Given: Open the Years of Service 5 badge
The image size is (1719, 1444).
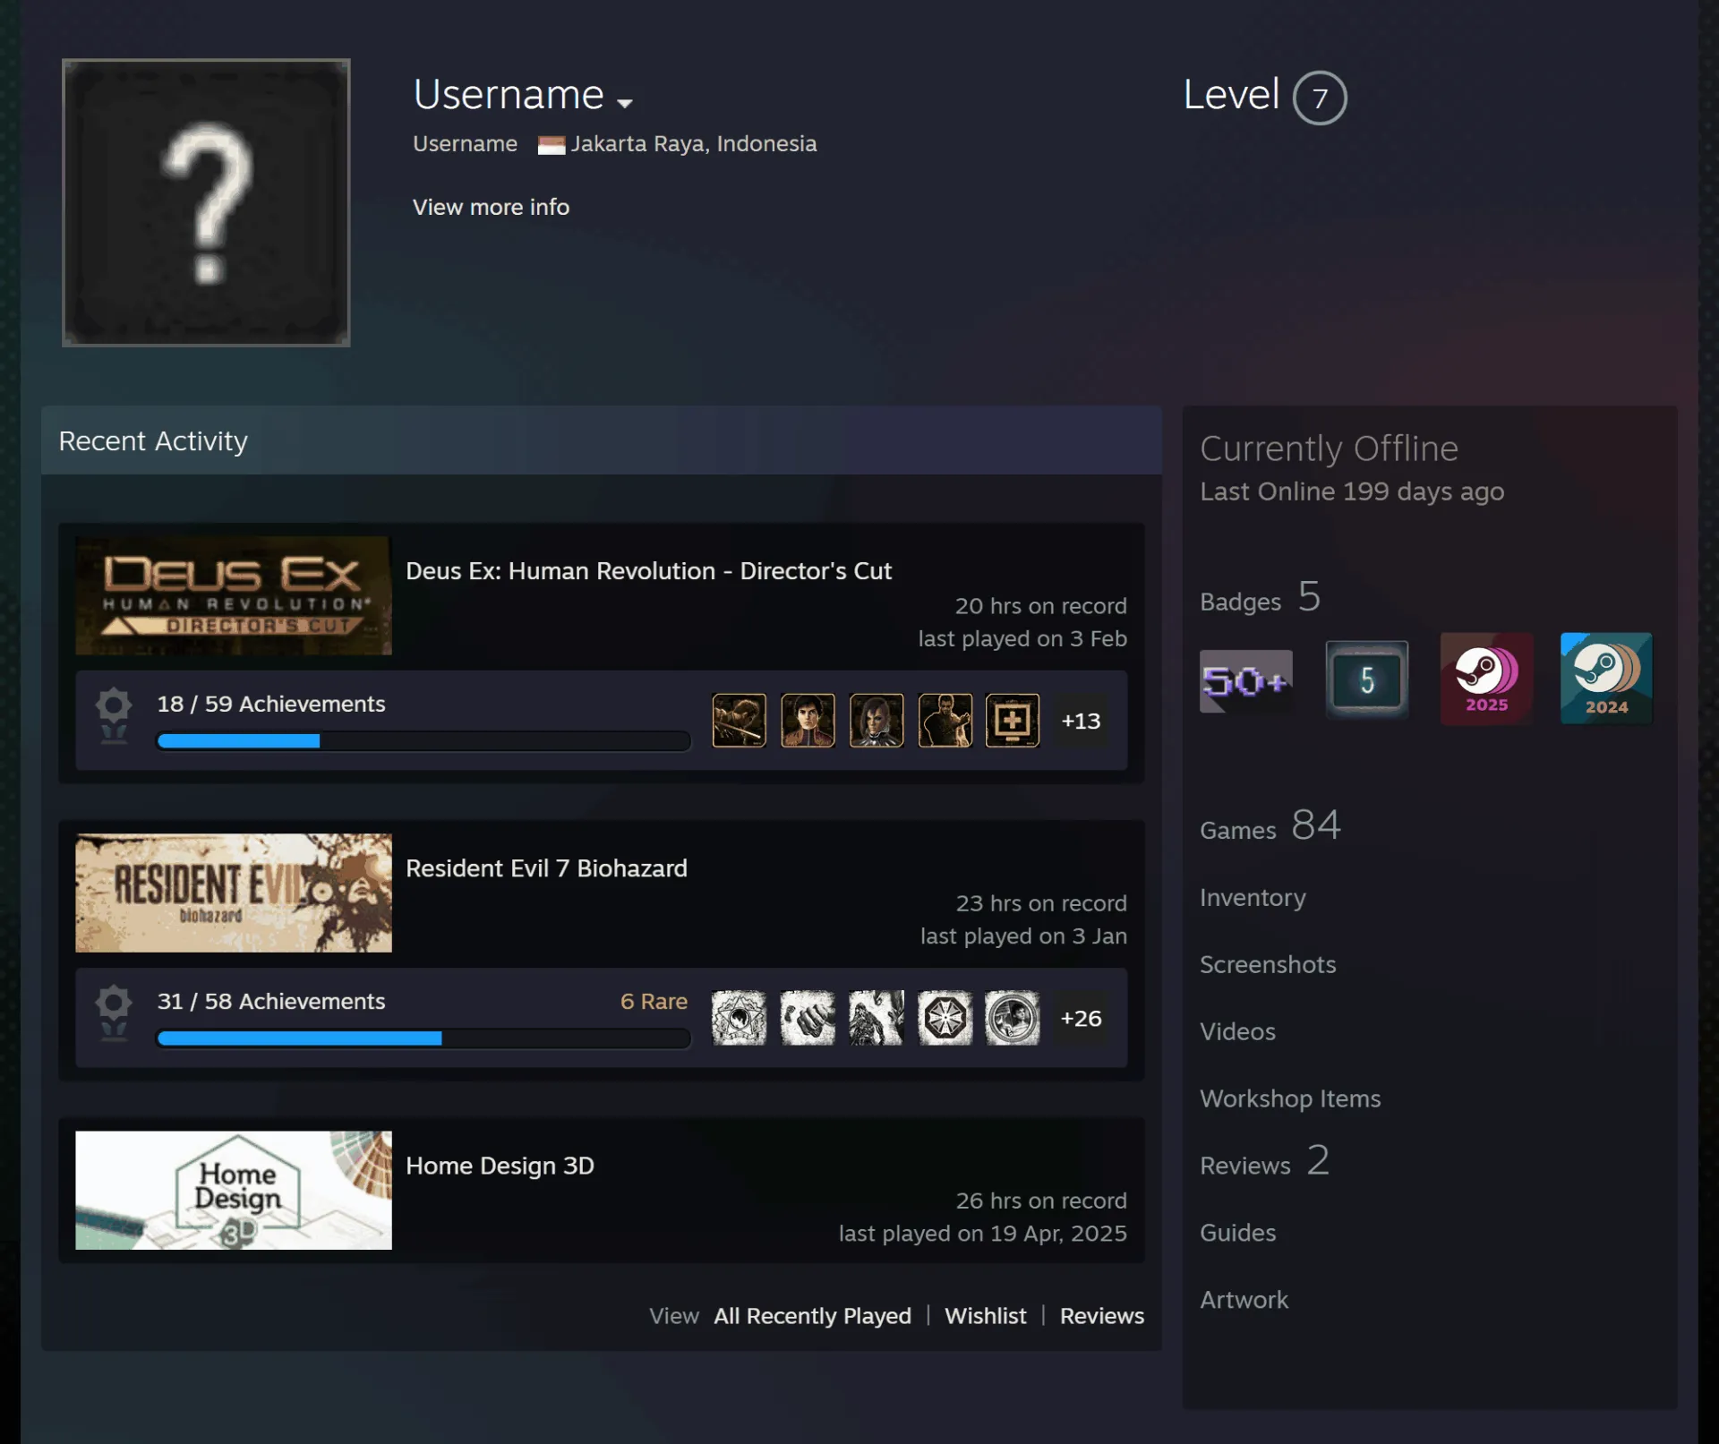Looking at the screenshot, I should point(1366,679).
